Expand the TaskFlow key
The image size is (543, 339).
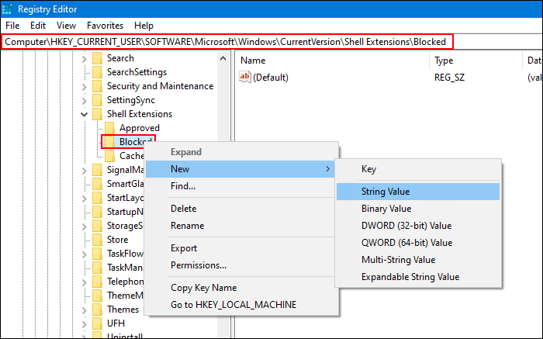[84, 254]
